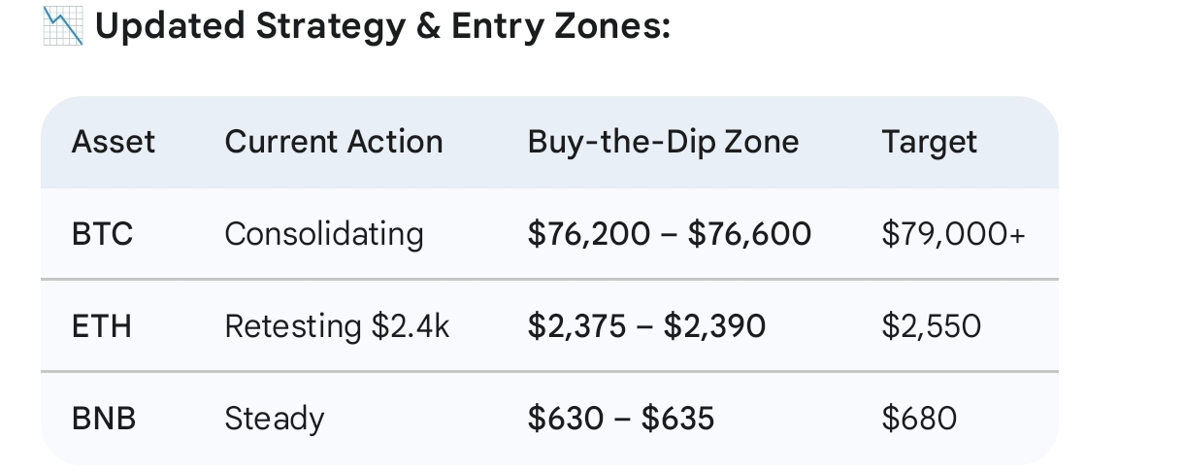Select the BTC asset cell

(x=102, y=234)
